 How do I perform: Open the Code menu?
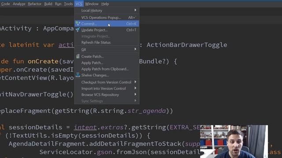point(5,4)
